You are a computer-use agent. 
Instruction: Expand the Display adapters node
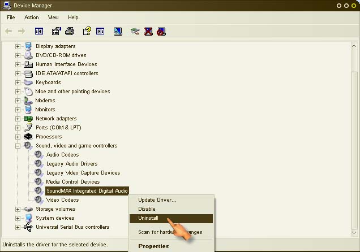coord(18,46)
